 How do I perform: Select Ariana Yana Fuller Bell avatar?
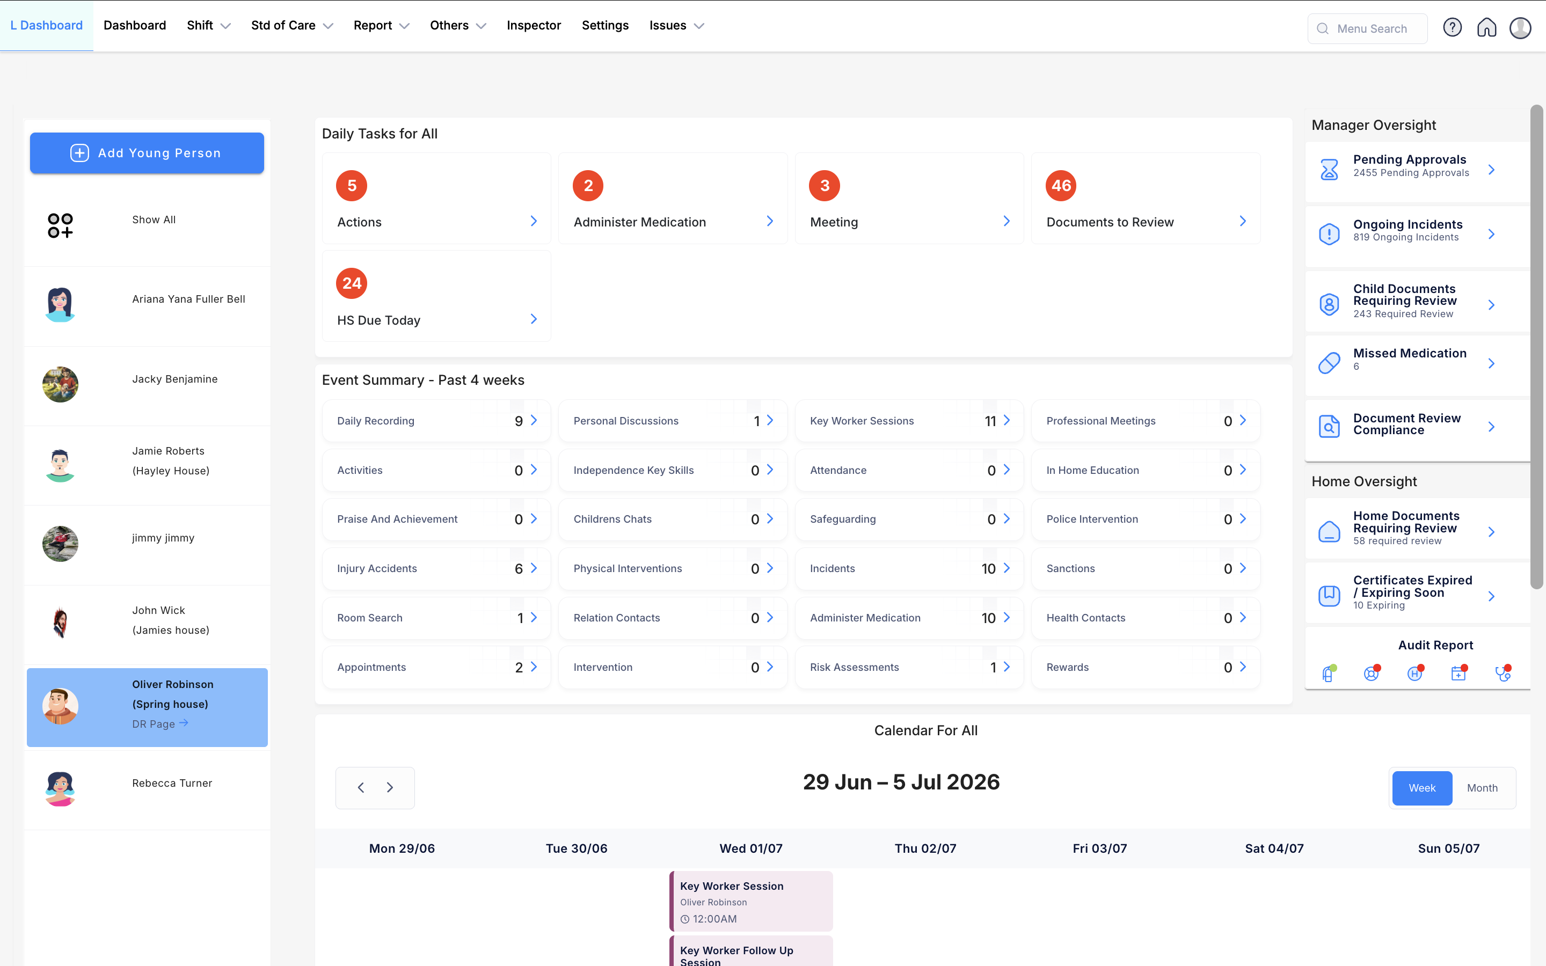coord(61,305)
